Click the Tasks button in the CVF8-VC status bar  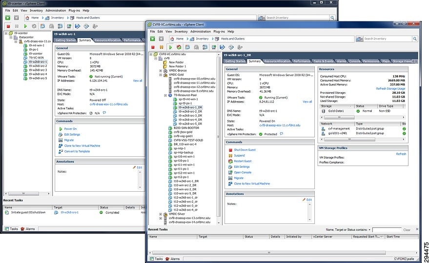pos(156,259)
